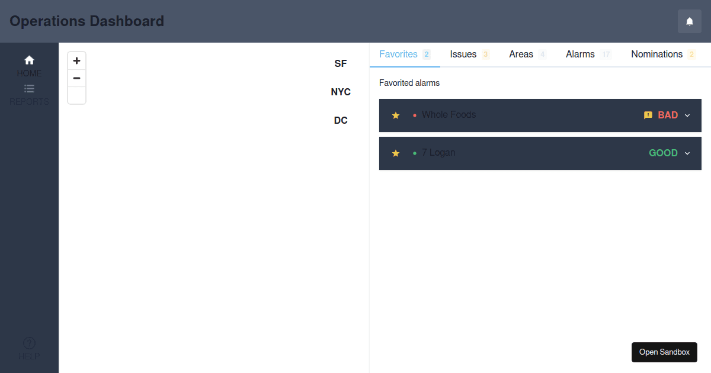Screen dimensions: 711x373
Task: Open the Areas tab
Action: (x=528, y=54)
